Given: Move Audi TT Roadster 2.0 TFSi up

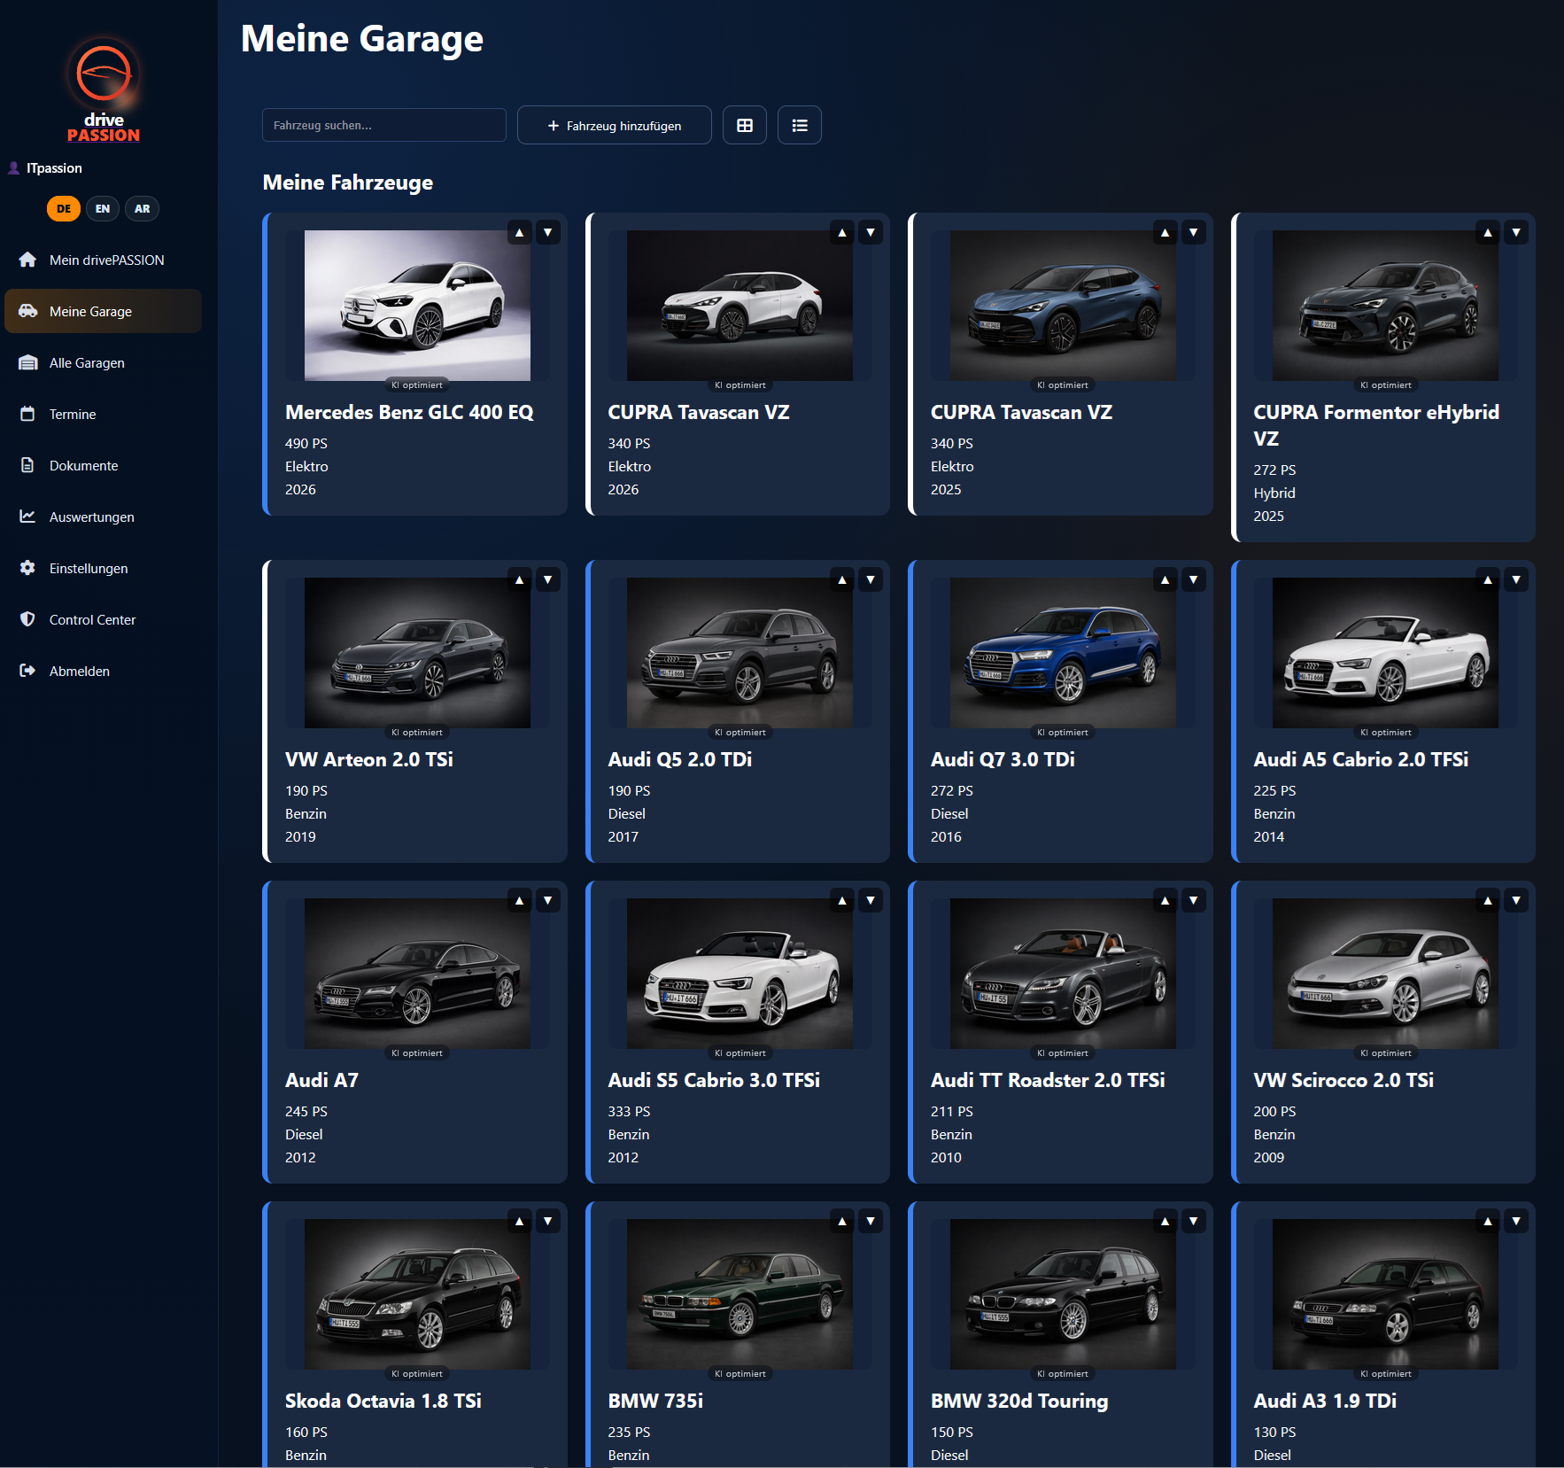Looking at the screenshot, I should (1165, 900).
